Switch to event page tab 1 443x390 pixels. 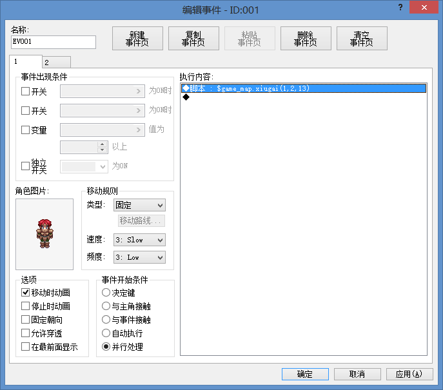point(26,62)
